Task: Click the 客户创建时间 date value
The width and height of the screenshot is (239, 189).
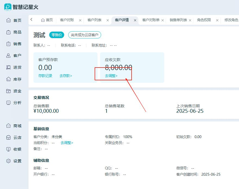Action: tap(211, 174)
